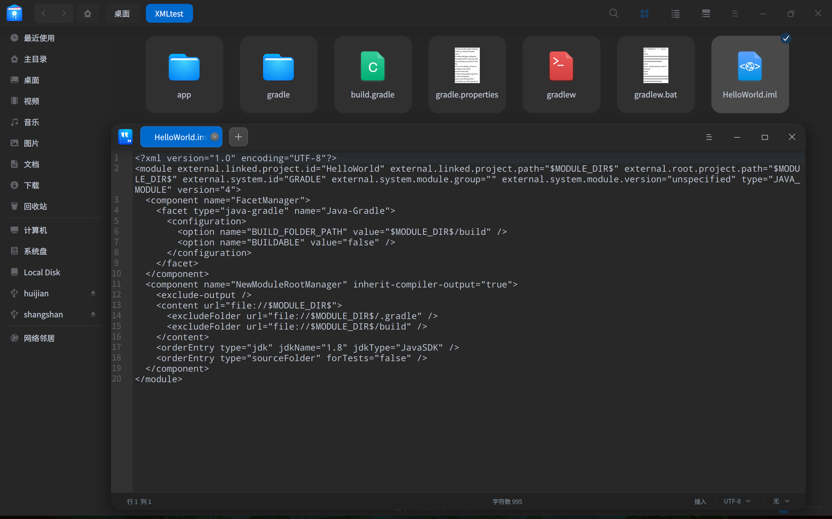Select the XMLtest breadcrumb tab
The height and width of the screenshot is (519, 832).
pyautogui.click(x=169, y=14)
